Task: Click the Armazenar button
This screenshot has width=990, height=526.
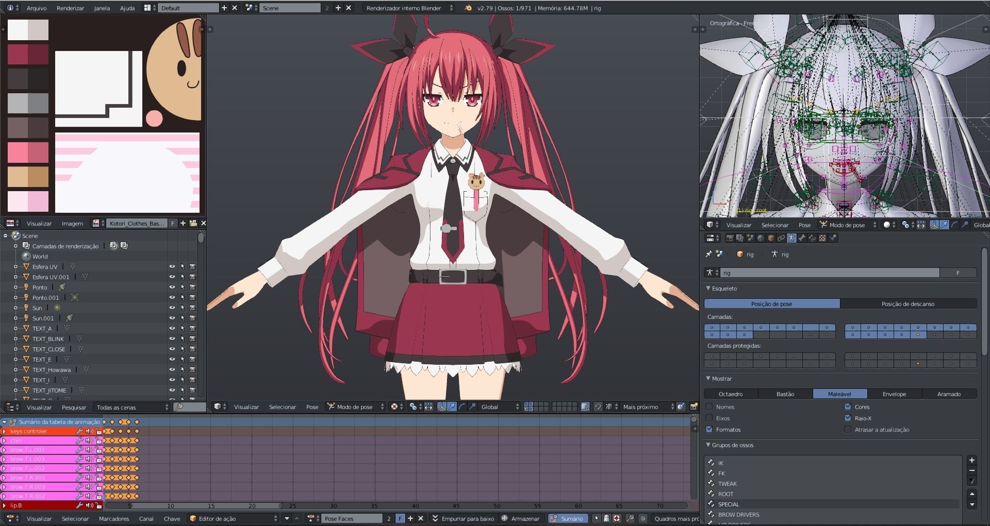Action: click(520, 519)
